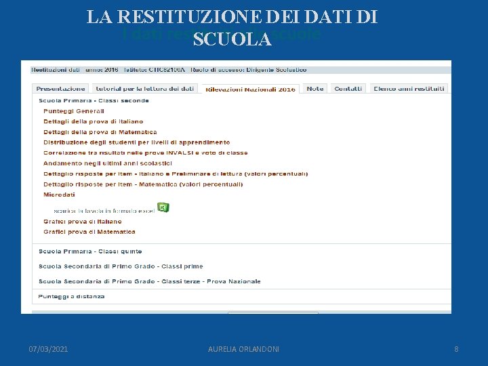The width and height of the screenshot is (488, 366).
Task: Expand Scuola Primaria - Classi quinte section
Action: tap(90, 251)
